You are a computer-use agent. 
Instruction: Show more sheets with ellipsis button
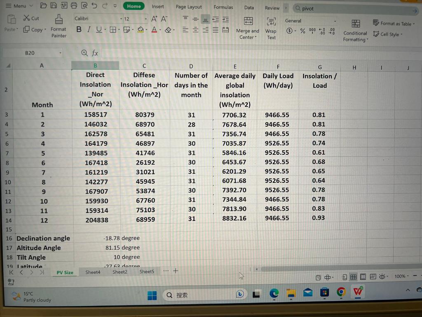tap(166, 271)
